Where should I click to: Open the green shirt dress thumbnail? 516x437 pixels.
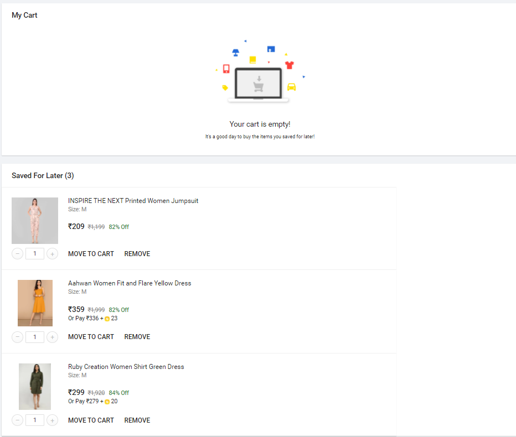coord(35,387)
